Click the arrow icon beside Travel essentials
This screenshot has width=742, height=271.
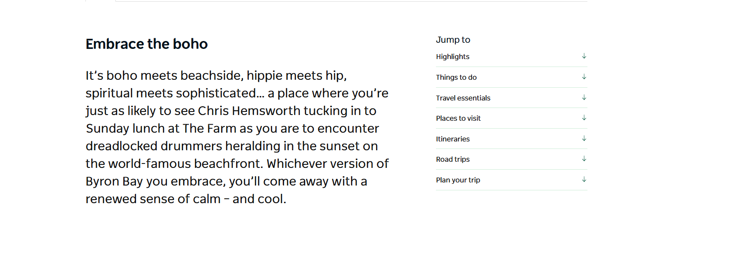click(x=584, y=98)
